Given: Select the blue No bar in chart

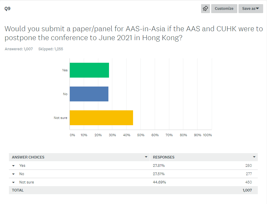Looking at the screenshot, I should click(89, 94).
